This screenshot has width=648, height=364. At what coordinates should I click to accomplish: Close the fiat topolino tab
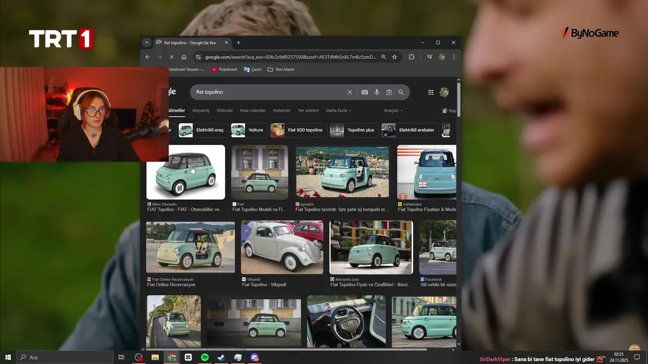[x=226, y=42]
